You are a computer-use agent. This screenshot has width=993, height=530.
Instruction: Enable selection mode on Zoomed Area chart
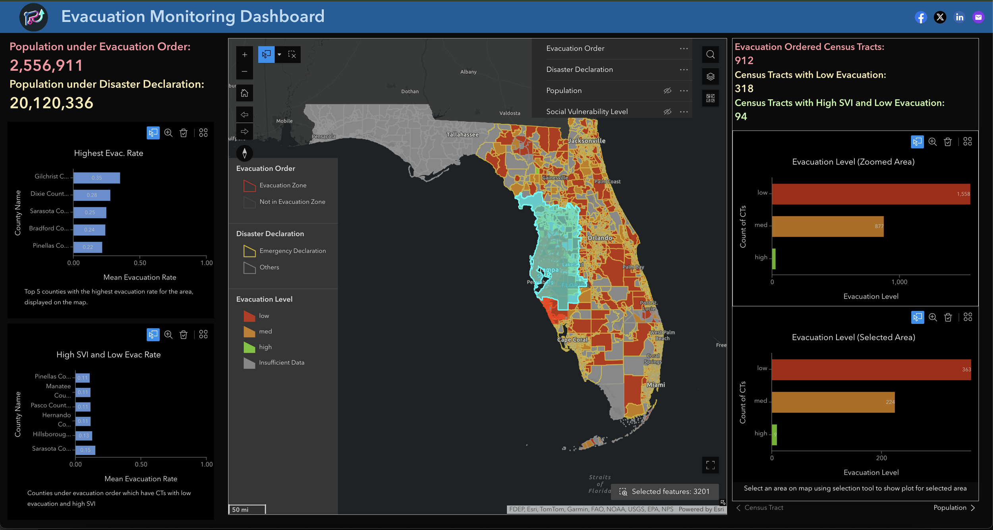click(917, 142)
